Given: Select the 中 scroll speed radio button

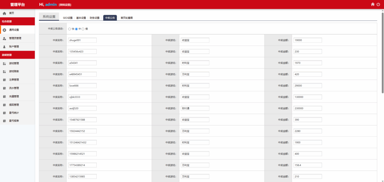Looking at the screenshot, I should [76, 29].
